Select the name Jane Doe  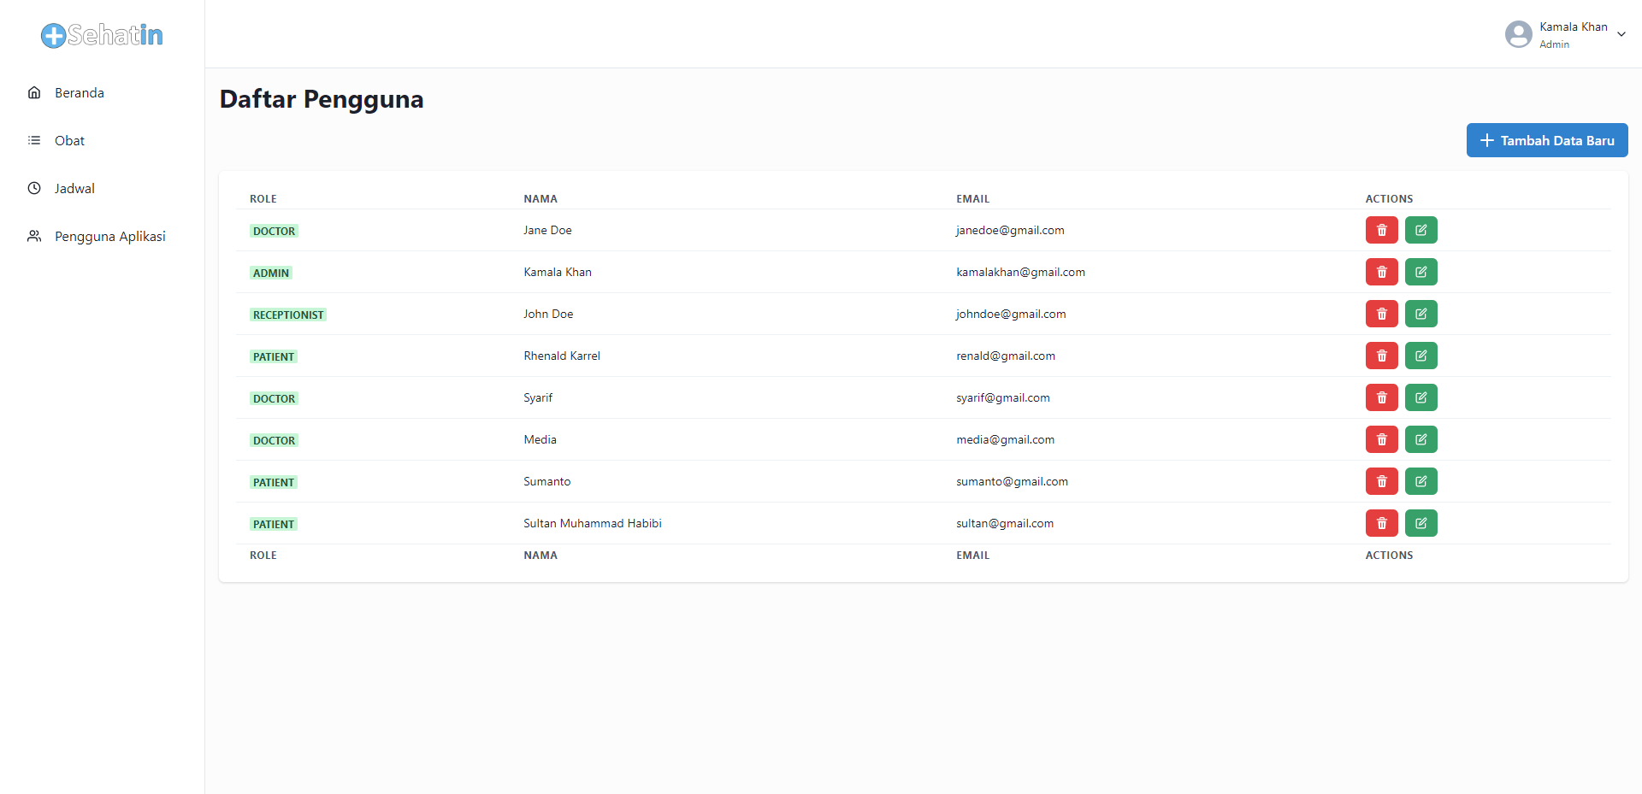click(547, 230)
